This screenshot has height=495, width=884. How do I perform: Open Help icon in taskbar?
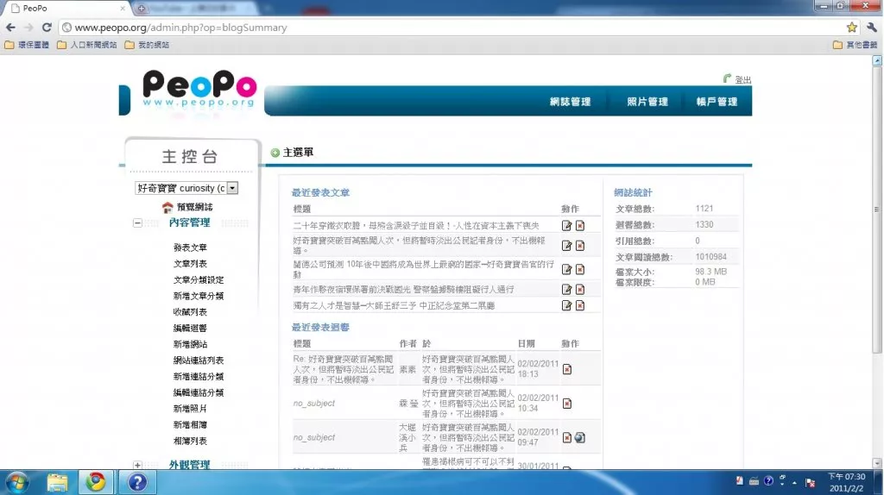(x=137, y=483)
